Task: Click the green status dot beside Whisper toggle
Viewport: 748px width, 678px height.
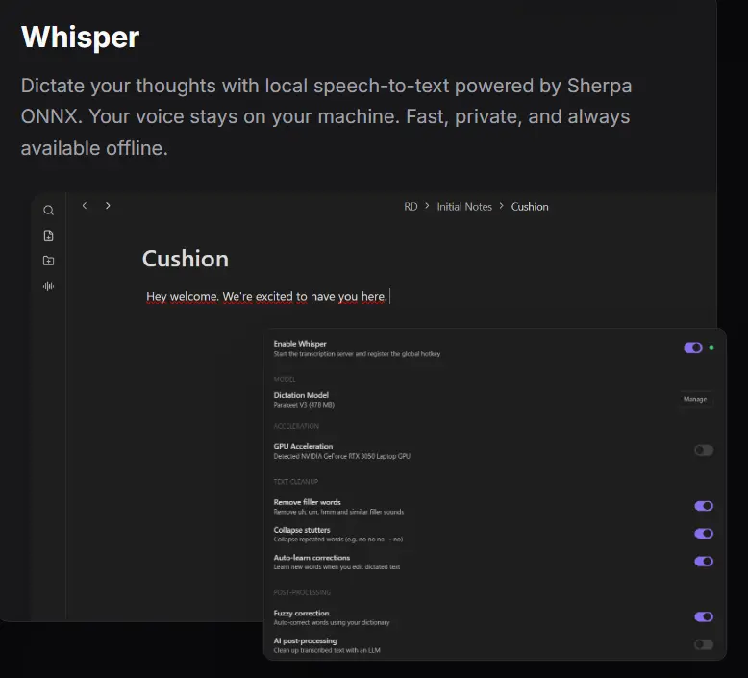Action: (x=711, y=348)
